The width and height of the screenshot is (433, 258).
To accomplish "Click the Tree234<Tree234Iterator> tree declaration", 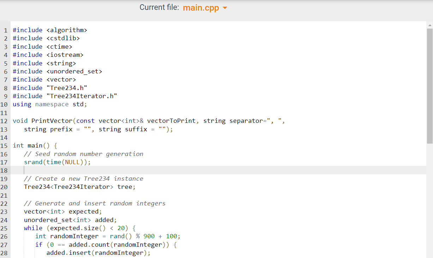I will click(x=79, y=187).
